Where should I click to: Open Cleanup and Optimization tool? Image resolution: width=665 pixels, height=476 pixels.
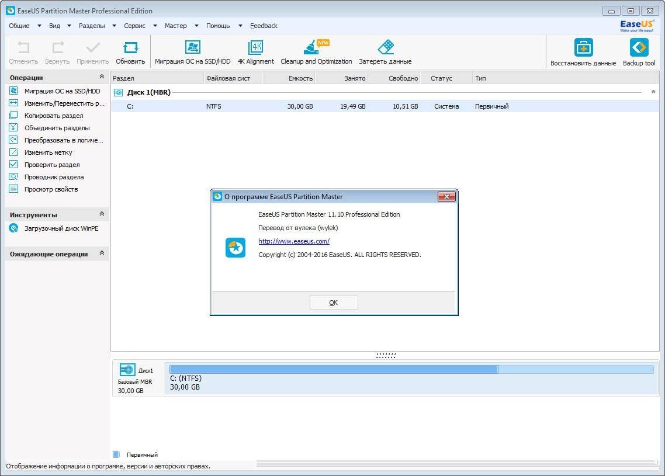[316, 47]
